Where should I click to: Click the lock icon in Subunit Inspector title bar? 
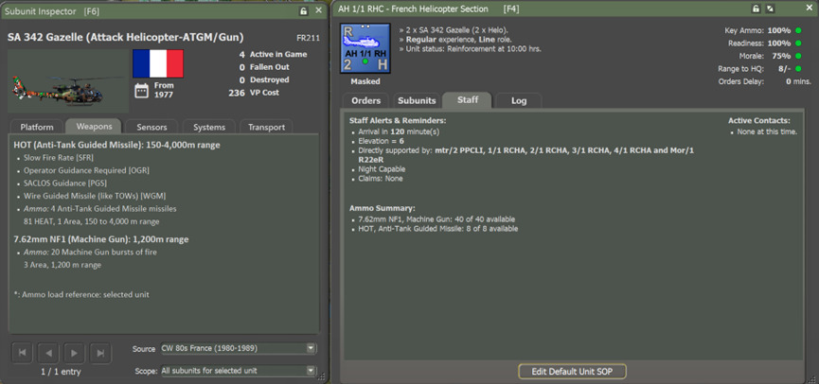pos(303,10)
